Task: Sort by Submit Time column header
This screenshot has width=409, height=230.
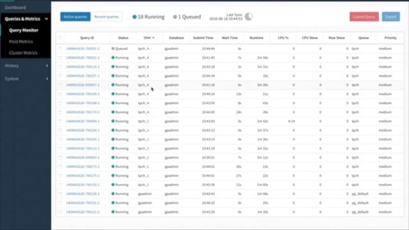Action: pos(203,38)
